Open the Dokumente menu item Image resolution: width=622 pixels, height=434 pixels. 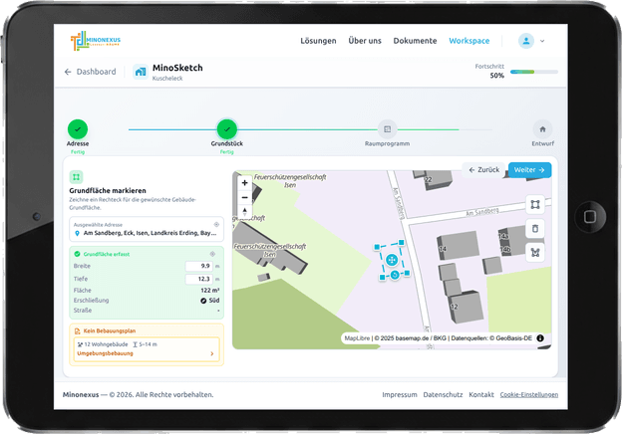click(415, 41)
